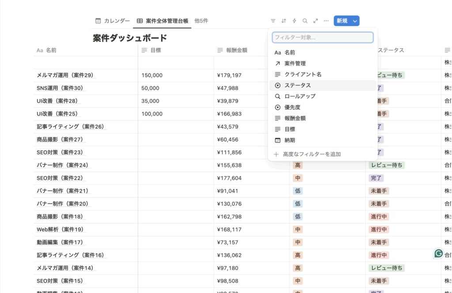Image resolution: width=452 pixels, height=293 pixels.
Task: Select 納期 in the filter list
Action: click(290, 141)
